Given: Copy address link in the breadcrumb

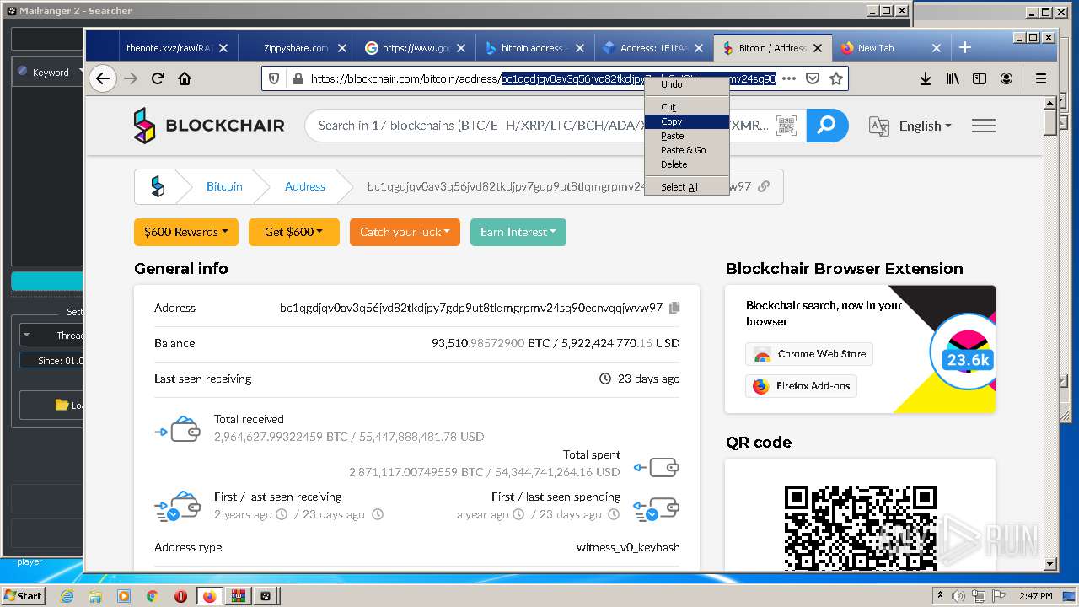Looking at the screenshot, I should (764, 186).
